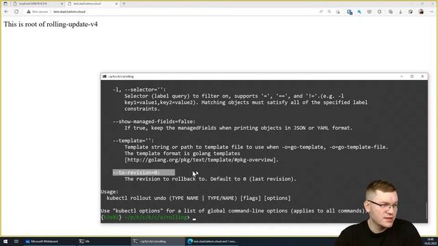Screen dimensions: 438x246
Task: Close the rolling terminal window
Action: 422,77
